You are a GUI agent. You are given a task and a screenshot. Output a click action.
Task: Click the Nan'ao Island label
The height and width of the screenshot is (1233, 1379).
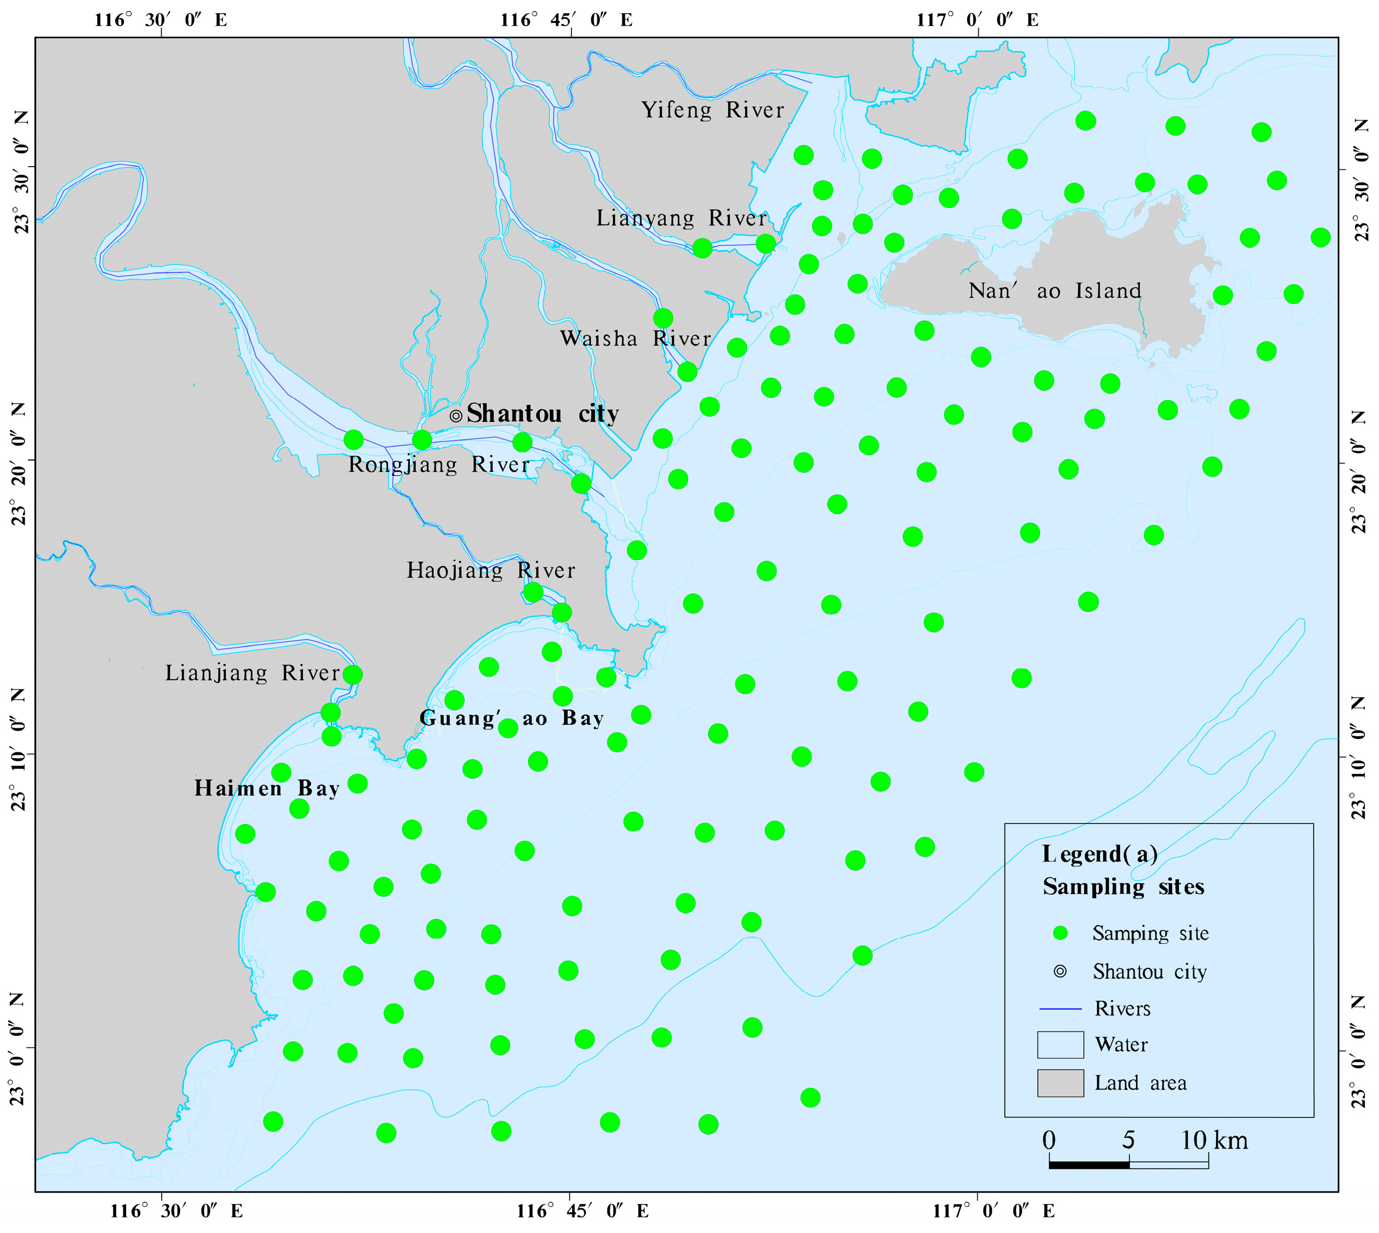tap(1054, 291)
